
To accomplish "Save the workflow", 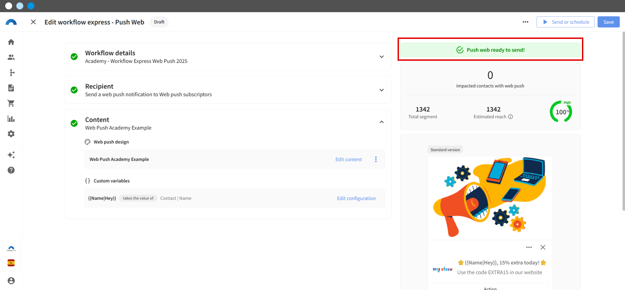I will 609,22.
